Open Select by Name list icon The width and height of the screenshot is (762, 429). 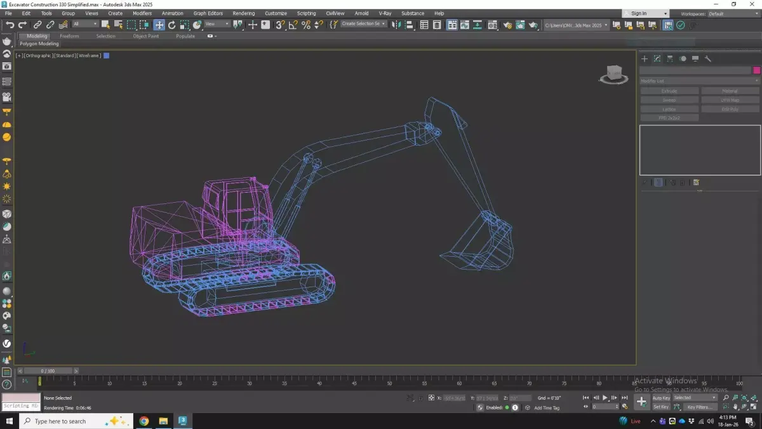pyautogui.click(x=118, y=25)
